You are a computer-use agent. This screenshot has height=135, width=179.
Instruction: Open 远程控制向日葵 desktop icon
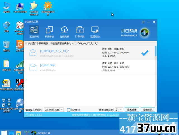coord(48,8)
